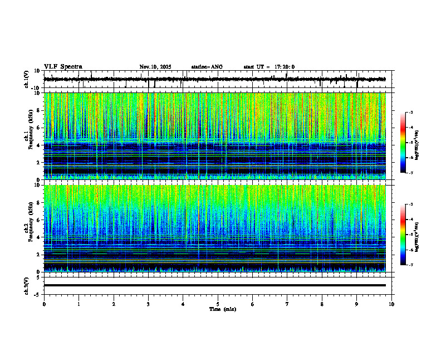Click the ch.2 colorbar log(PSD) unit label
Screen dimensions: 441x341
pos(417,237)
